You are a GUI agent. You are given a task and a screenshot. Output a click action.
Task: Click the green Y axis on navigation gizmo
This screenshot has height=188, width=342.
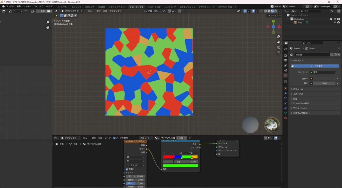tap(273, 21)
